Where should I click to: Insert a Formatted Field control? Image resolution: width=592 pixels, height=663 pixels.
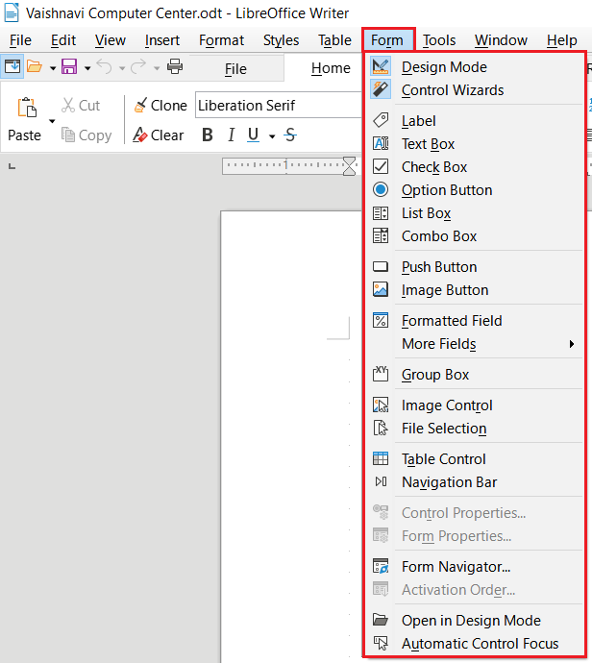[474, 321]
